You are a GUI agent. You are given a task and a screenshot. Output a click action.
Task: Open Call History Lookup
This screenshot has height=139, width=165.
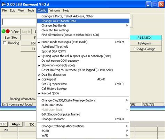click(83, 88)
